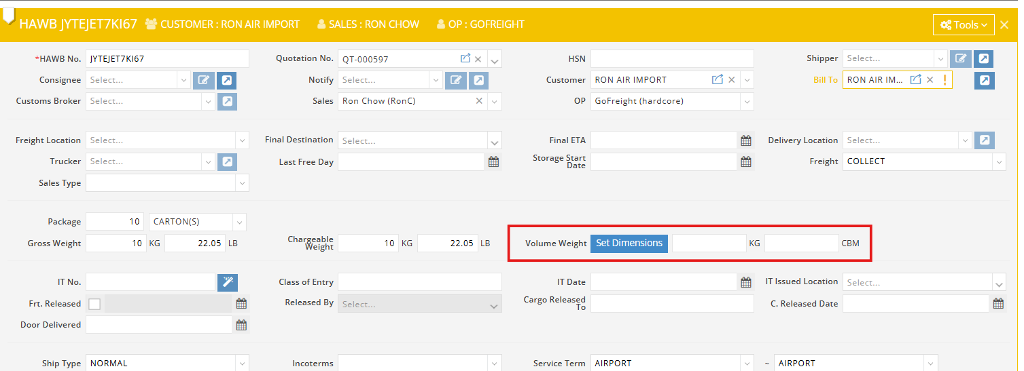Open the Tools menu
This screenshot has width=1024, height=371.
pyautogui.click(x=964, y=25)
